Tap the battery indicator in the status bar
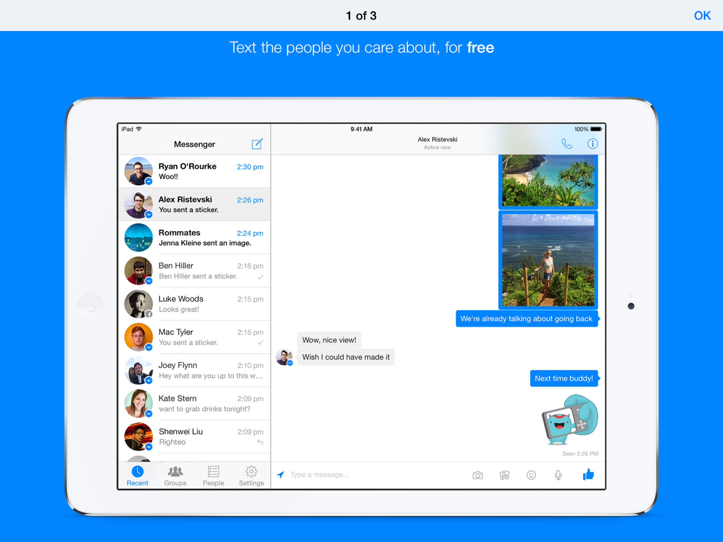Screen dimensions: 723x542 click(x=596, y=129)
